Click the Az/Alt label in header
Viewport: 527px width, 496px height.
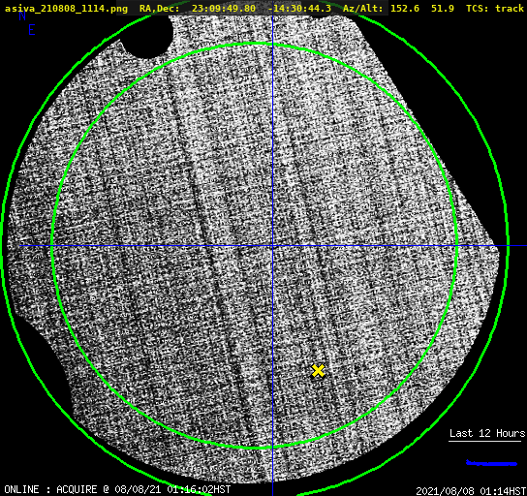(x=362, y=8)
